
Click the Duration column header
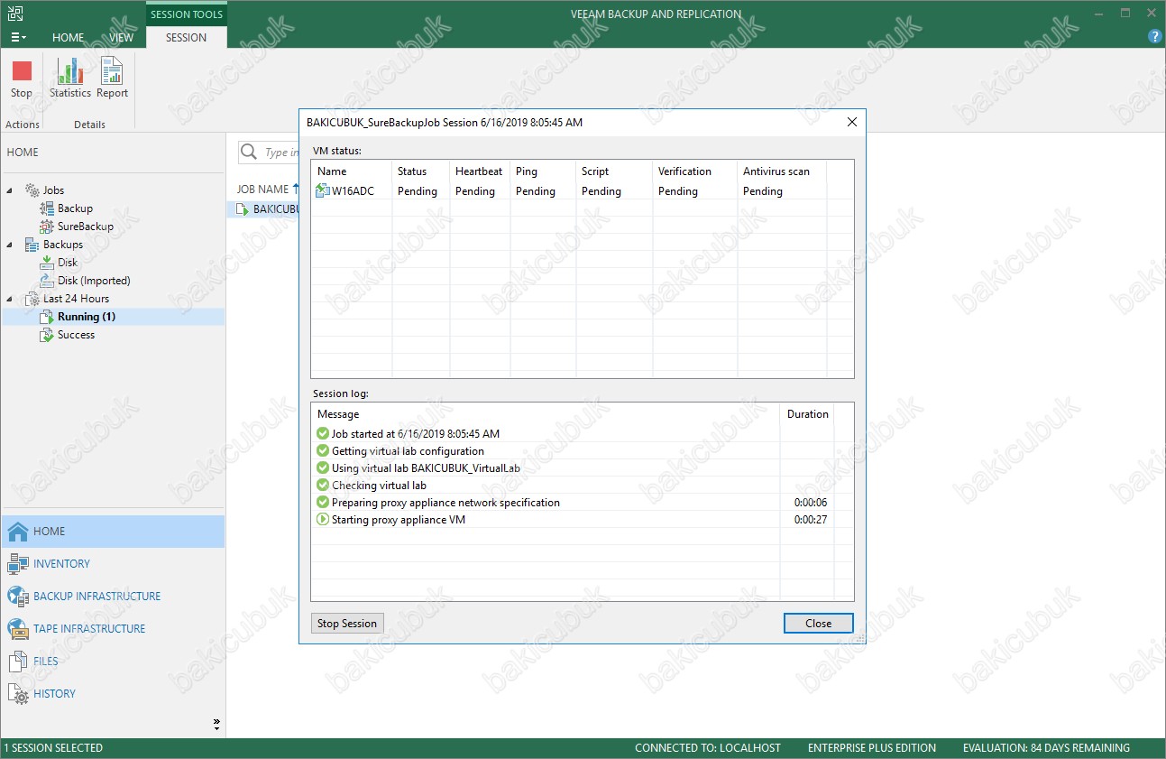(x=807, y=414)
